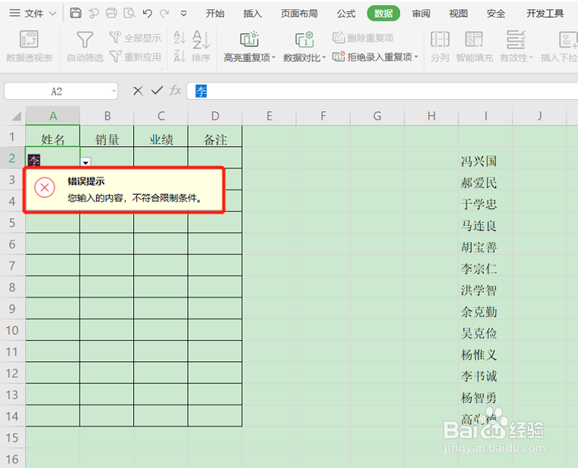Click the cell containing 马连良
This screenshot has width=578, height=468.
click(x=486, y=222)
